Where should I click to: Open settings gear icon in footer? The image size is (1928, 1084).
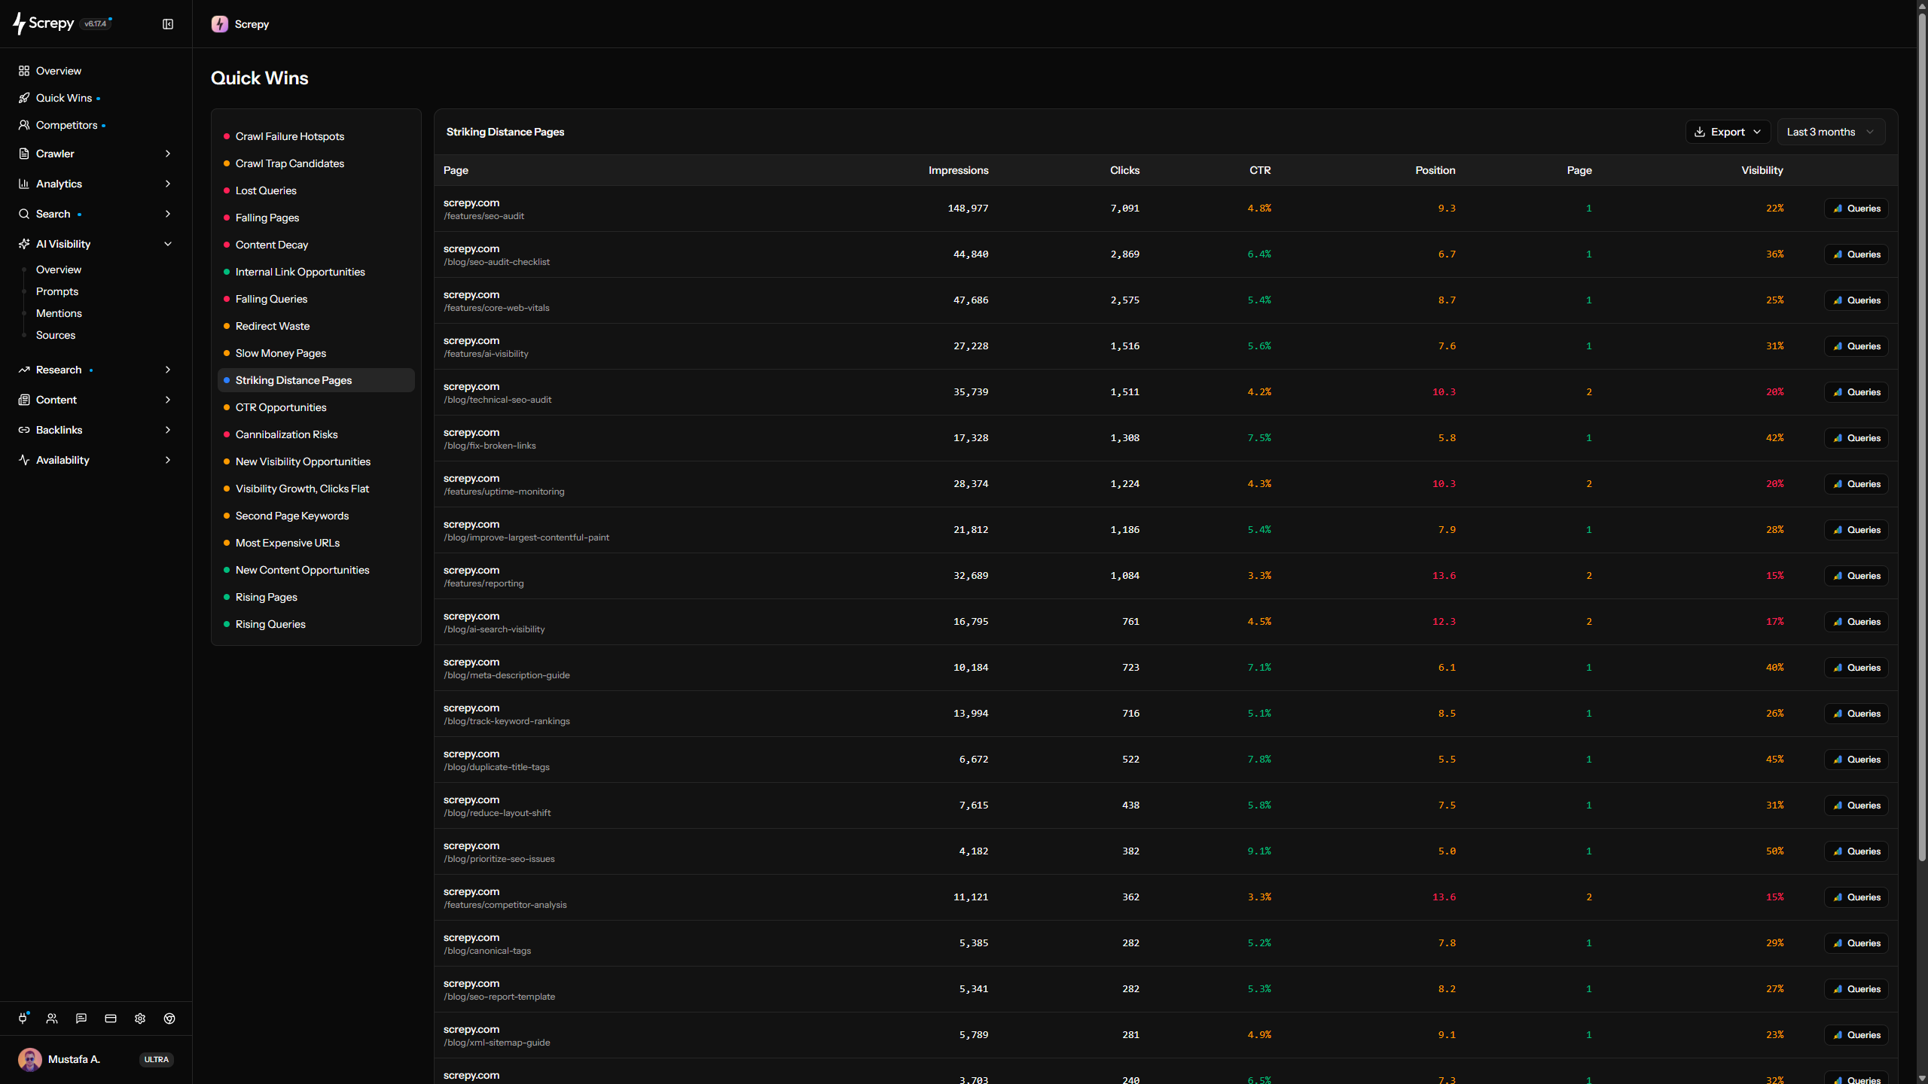[140, 1019]
